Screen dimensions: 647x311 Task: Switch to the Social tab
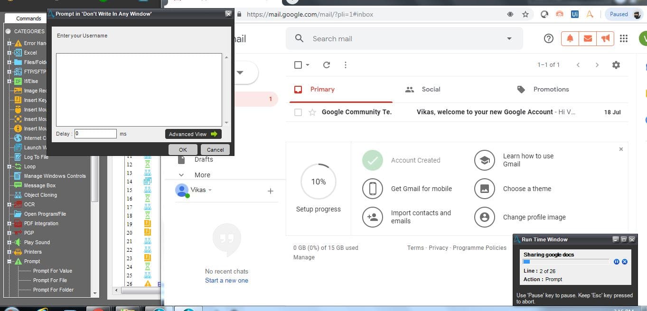click(x=422, y=89)
